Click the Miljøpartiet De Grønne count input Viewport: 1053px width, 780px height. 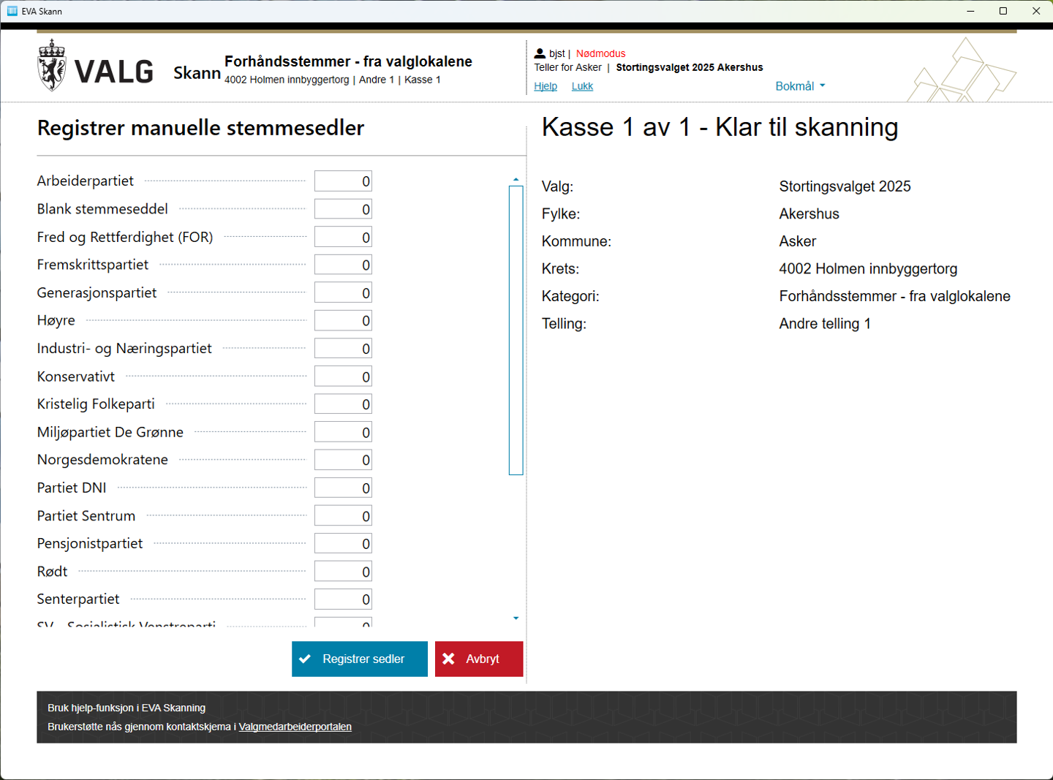(343, 432)
